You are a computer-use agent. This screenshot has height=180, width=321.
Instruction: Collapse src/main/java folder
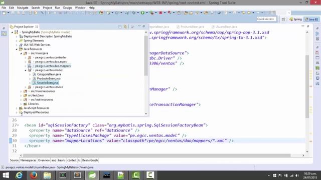point(21,53)
